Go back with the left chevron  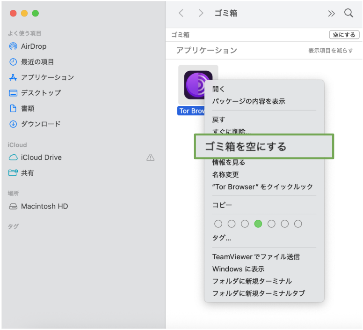click(181, 13)
